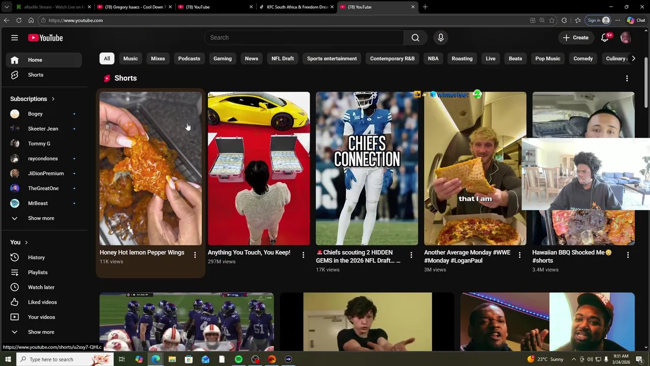Screen dimensions: 650x366
Task: Open options for Hawaiian BBQ Shocked Me short
Action: click(x=628, y=255)
